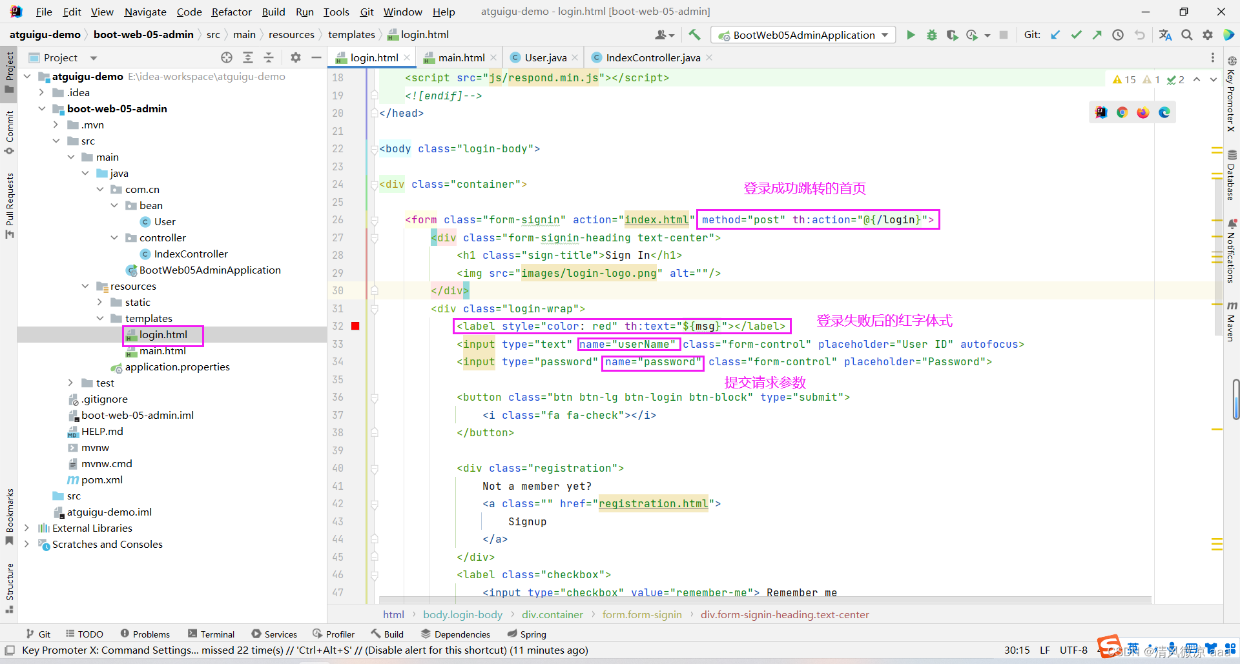Select opened file locate icon in Project panel

pos(227,57)
